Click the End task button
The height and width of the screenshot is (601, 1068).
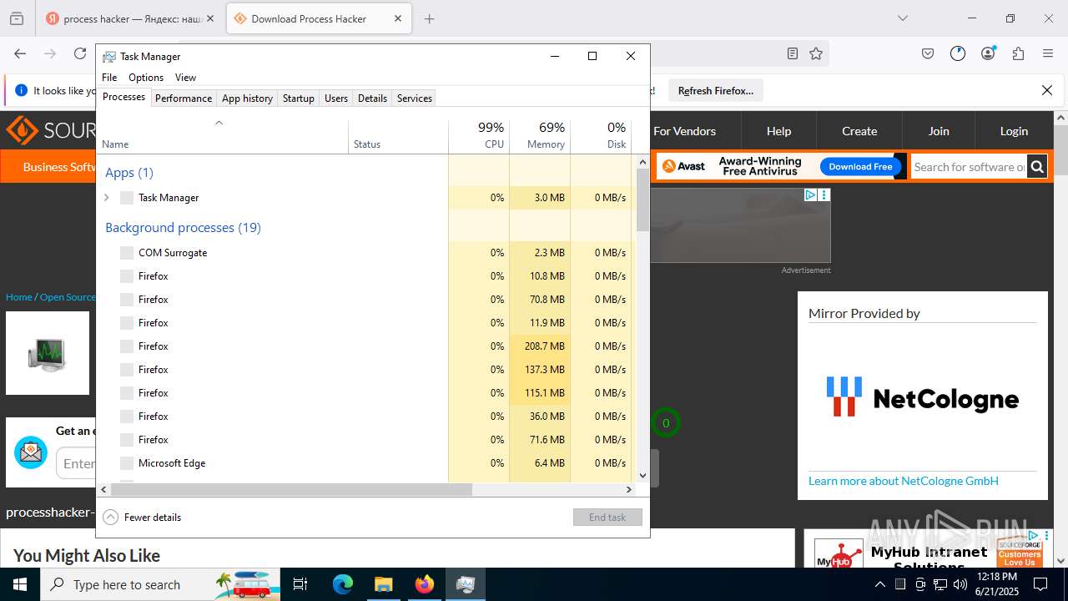click(607, 518)
